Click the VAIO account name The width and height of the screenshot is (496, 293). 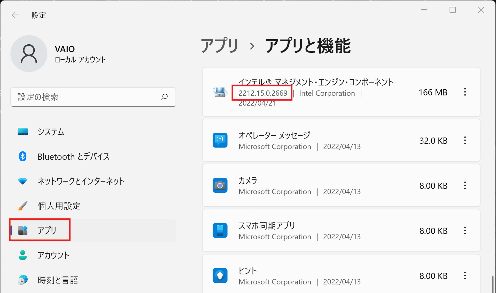point(65,49)
